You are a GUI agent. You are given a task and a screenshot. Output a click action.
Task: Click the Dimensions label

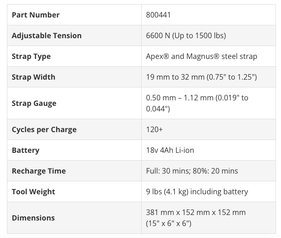(33, 218)
